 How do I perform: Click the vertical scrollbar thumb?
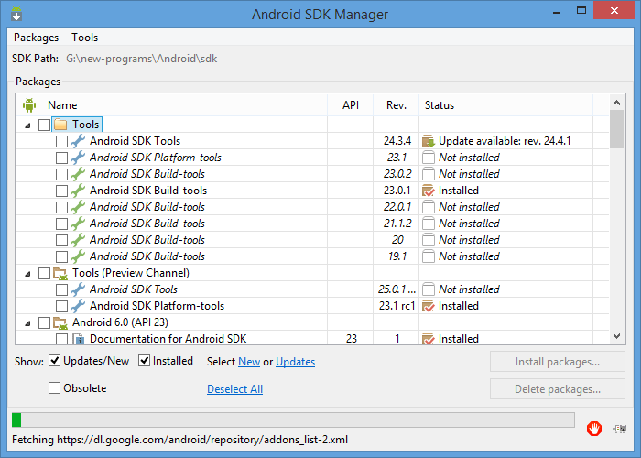click(x=617, y=129)
